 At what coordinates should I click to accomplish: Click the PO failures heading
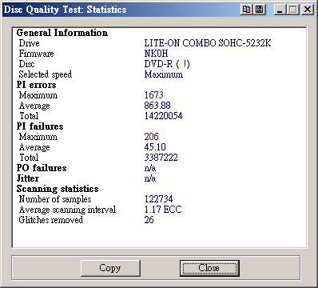(42, 168)
